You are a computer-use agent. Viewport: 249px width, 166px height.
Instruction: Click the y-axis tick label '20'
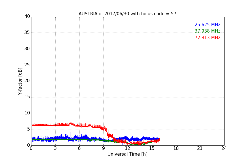point(27,81)
